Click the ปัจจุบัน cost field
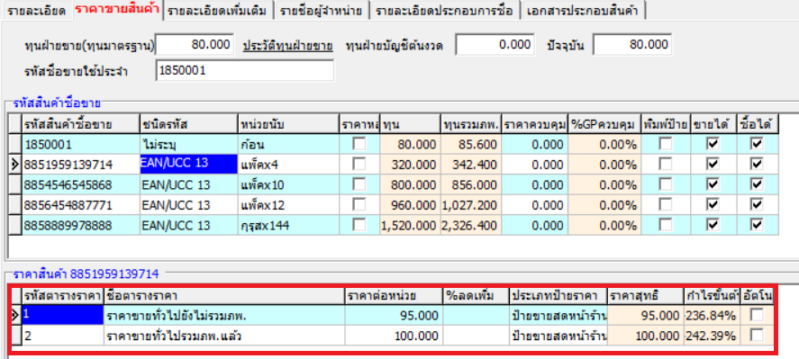 click(x=631, y=45)
